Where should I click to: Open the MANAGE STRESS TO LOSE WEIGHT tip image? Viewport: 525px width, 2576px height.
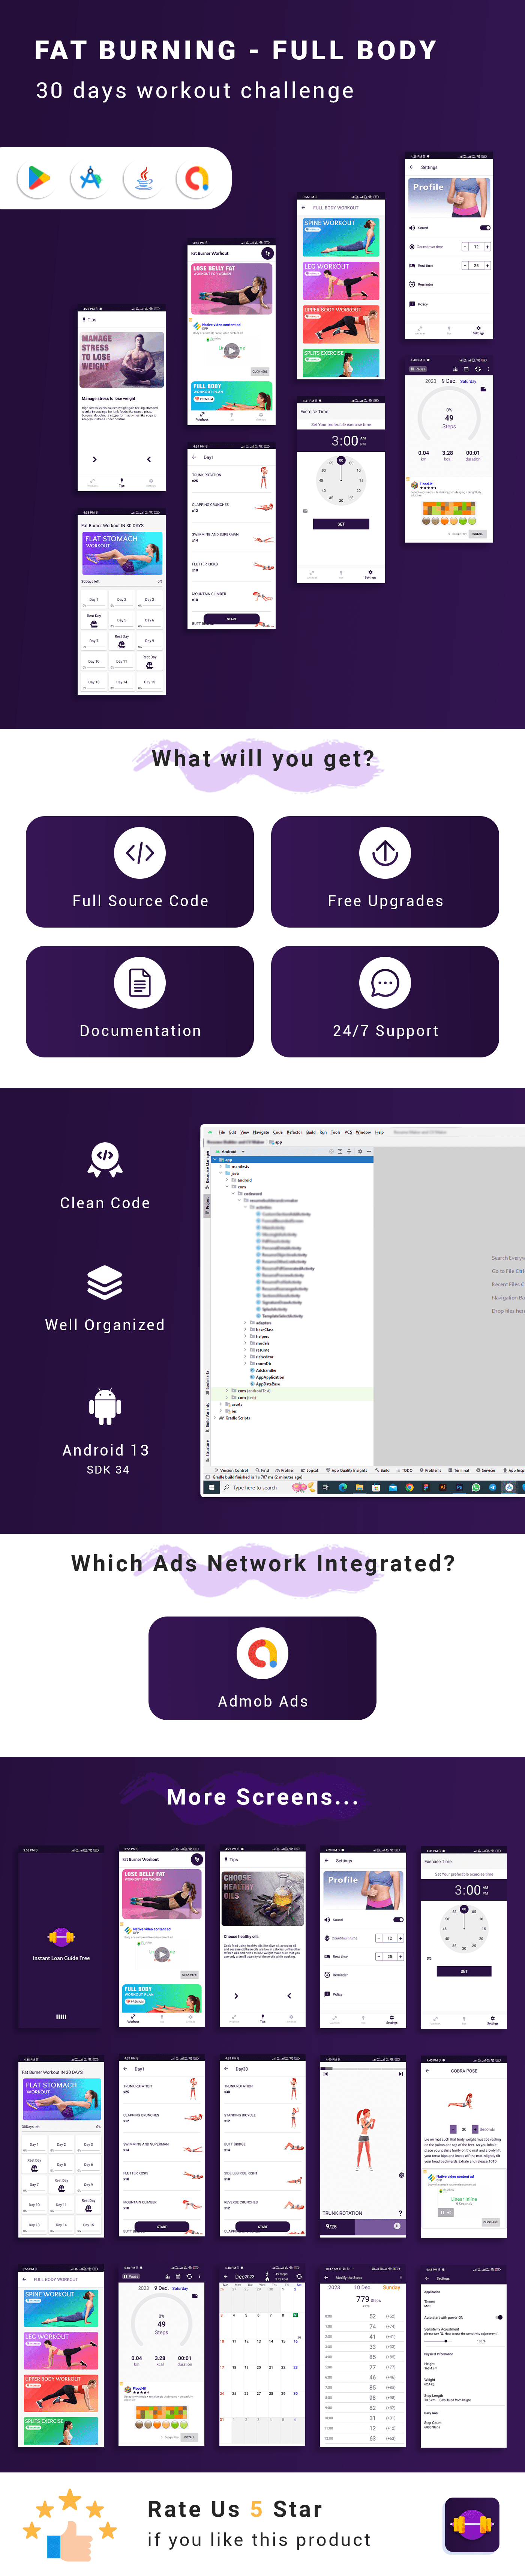point(122,360)
